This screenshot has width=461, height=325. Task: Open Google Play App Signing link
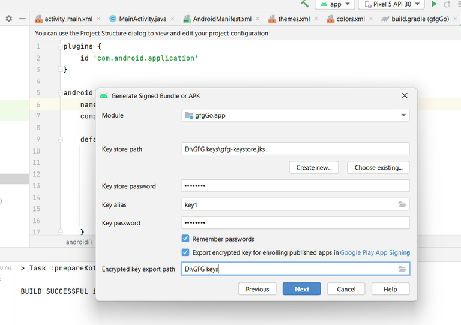tap(375, 253)
